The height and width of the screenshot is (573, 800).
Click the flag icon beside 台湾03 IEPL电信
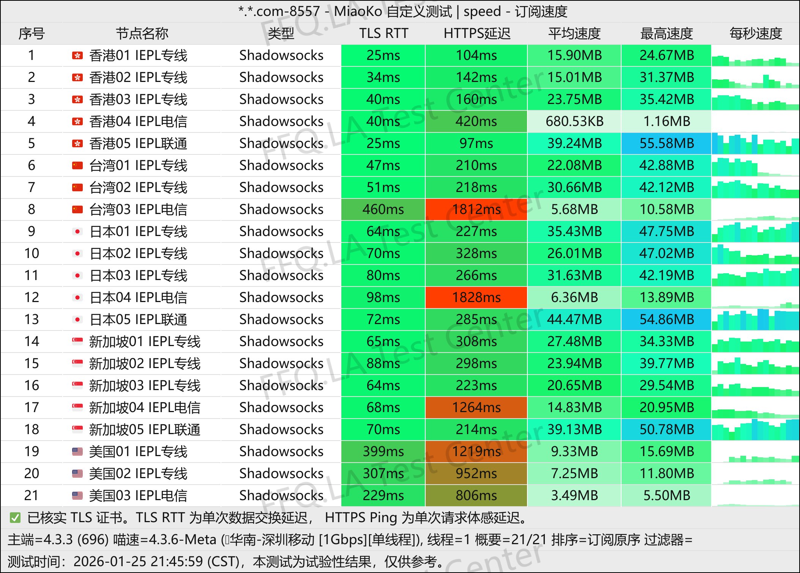point(77,210)
